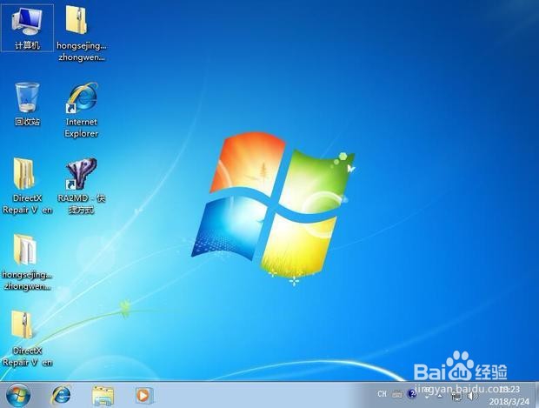This screenshot has height=408, width=539.
Task: Open Internet Explorer from the taskbar
Action: [61, 395]
